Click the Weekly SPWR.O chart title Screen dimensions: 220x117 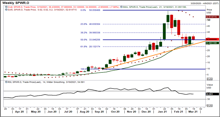pos(16,3)
